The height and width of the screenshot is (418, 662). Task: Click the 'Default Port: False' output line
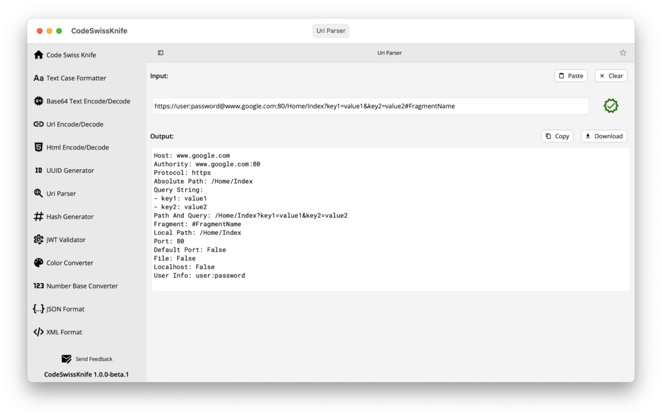(x=190, y=249)
